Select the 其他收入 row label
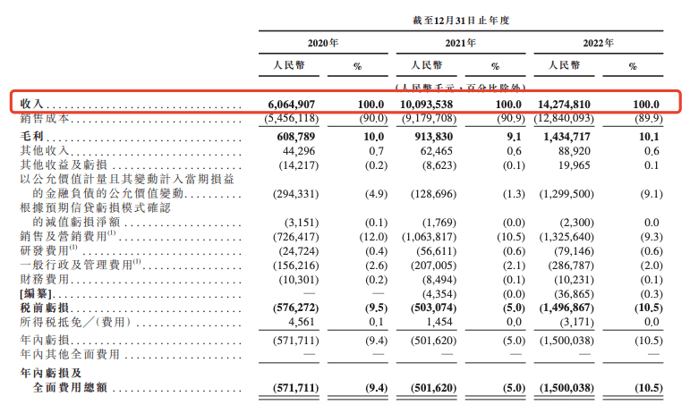Viewport: 690px width, 405px height. point(42,152)
